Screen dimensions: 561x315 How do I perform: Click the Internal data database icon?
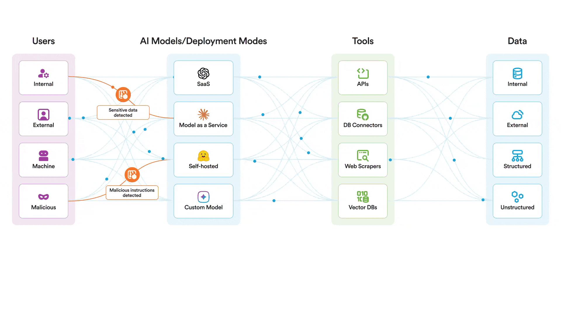click(517, 73)
